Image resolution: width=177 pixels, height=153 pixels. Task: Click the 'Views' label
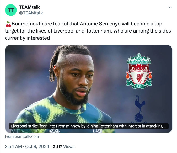69,147
